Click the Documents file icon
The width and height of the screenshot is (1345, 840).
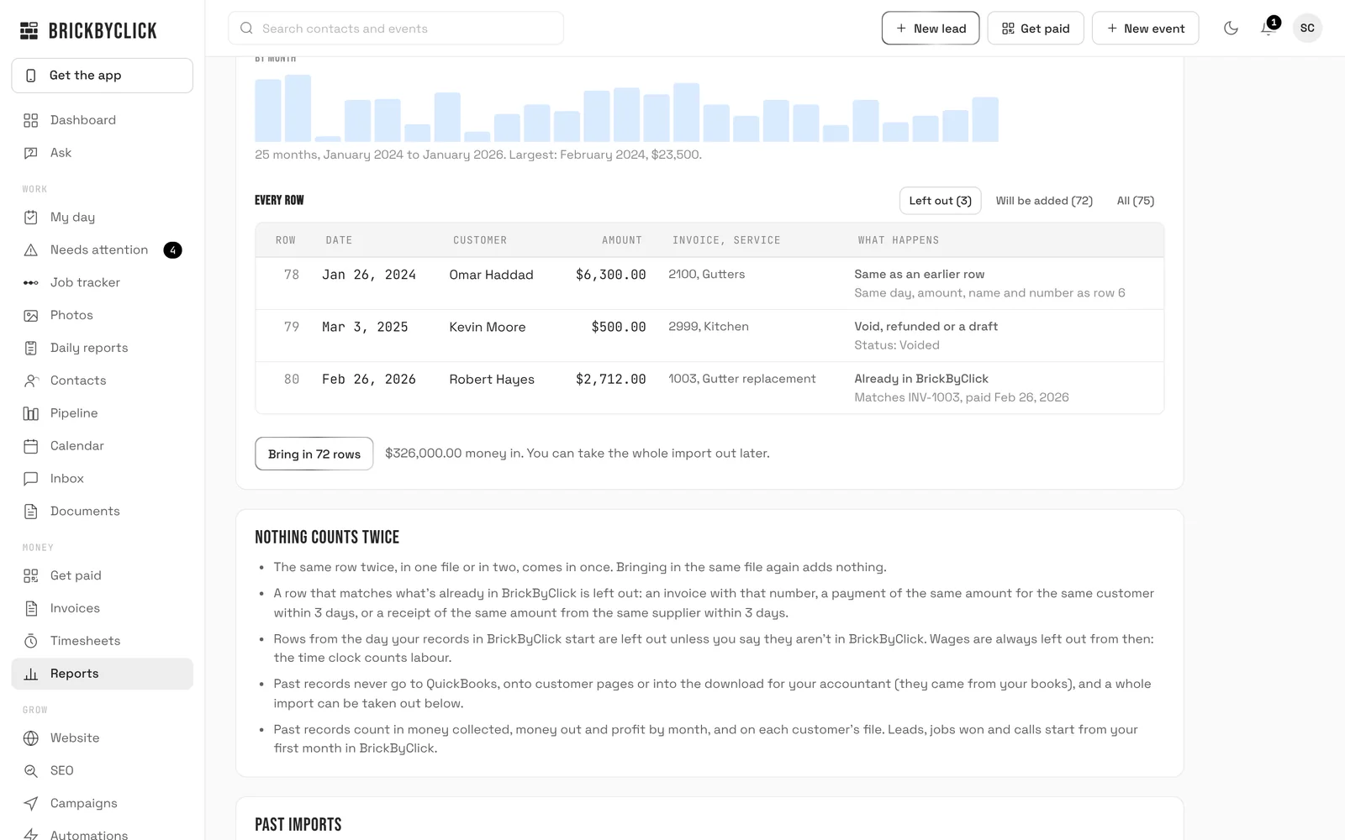pos(31,512)
